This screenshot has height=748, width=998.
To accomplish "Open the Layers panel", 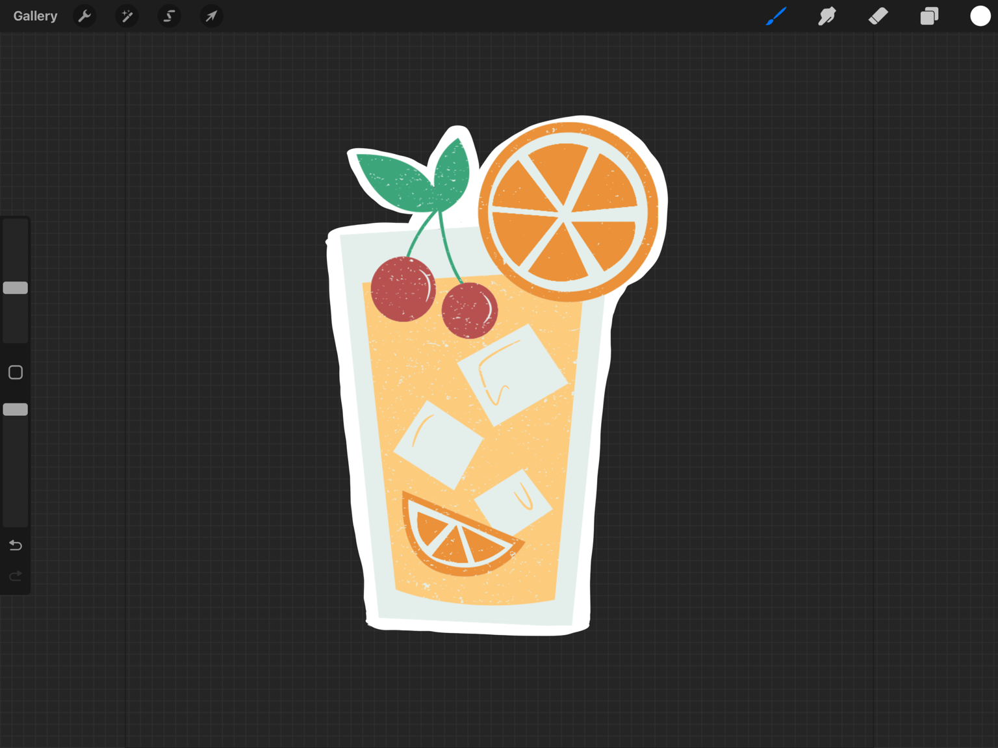I will (x=929, y=16).
